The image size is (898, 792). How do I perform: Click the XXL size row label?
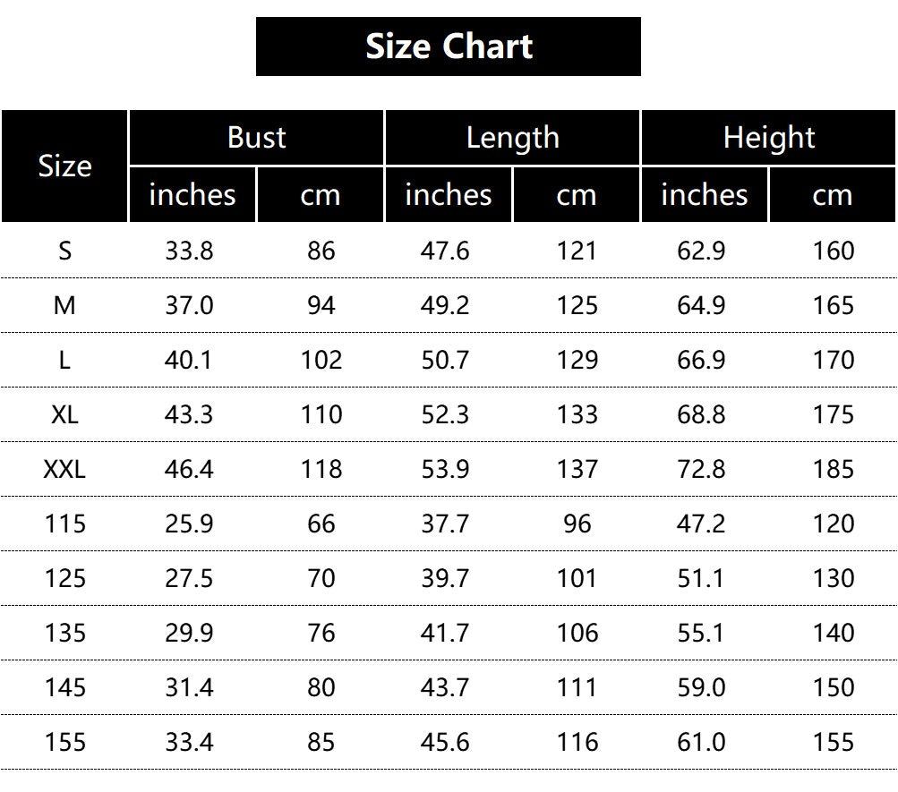pyautogui.click(x=64, y=469)
